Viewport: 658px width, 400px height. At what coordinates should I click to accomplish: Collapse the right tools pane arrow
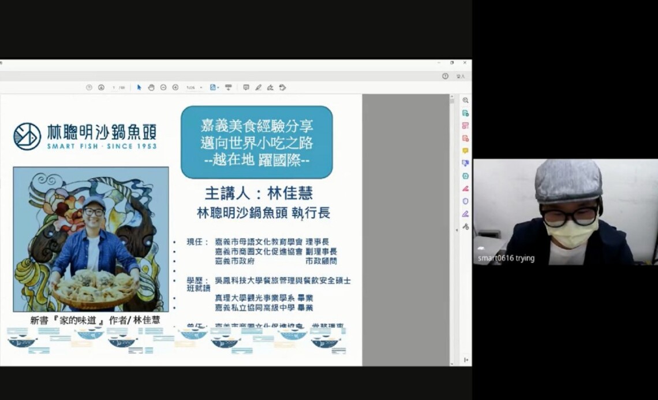(x=457, y=230)
